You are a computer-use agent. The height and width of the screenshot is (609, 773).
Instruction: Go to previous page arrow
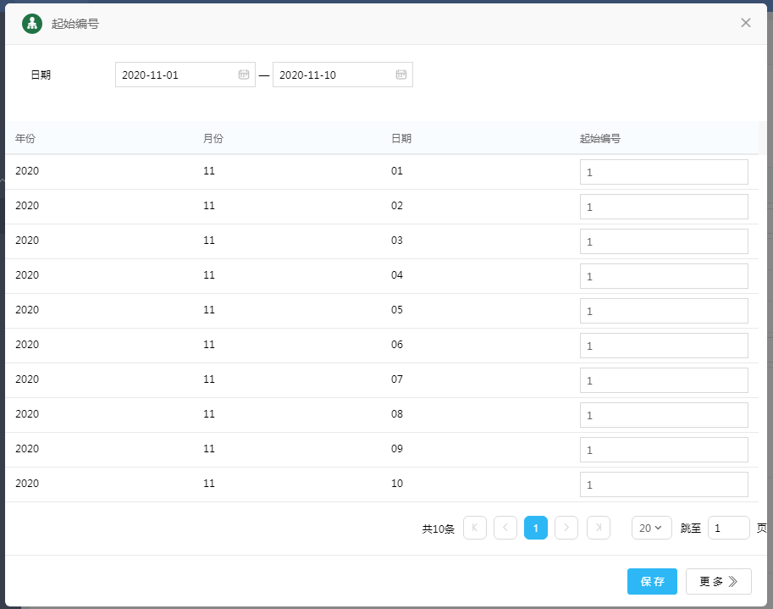[x=505, y=528]
